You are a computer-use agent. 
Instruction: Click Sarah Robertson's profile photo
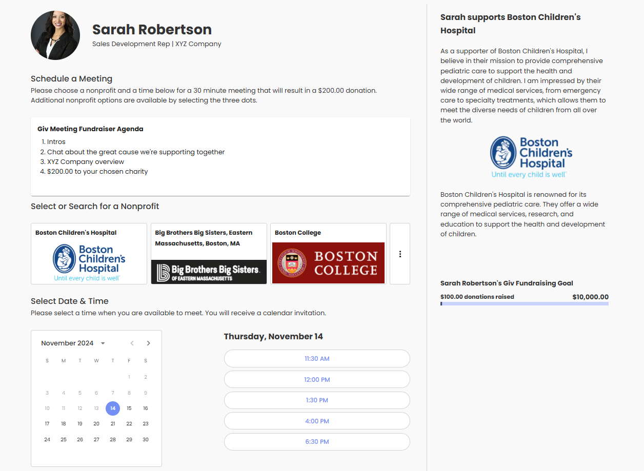click(55, 35)
